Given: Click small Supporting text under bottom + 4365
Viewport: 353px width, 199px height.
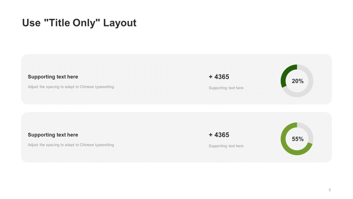Looking at the screenshot, I should point(226,146).
